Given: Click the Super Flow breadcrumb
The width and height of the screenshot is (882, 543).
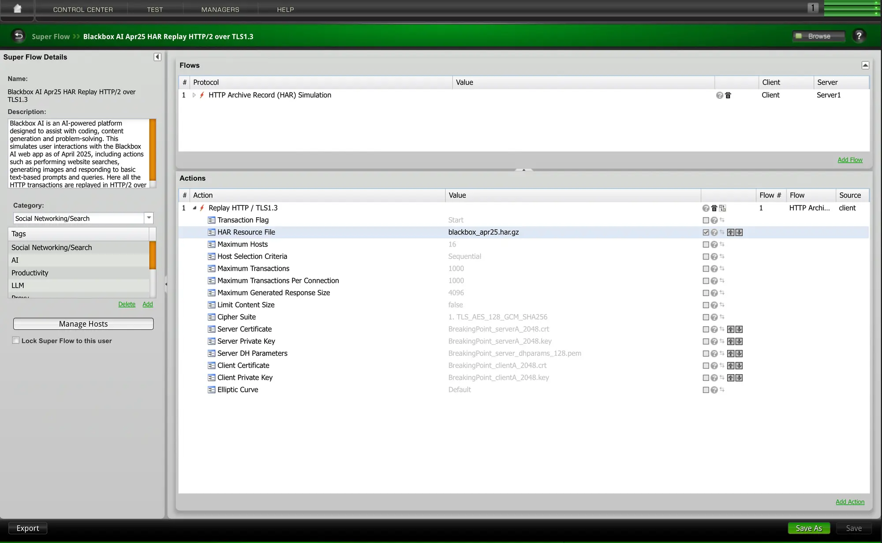Looking at the screenshot, I should tap(51, 37).
